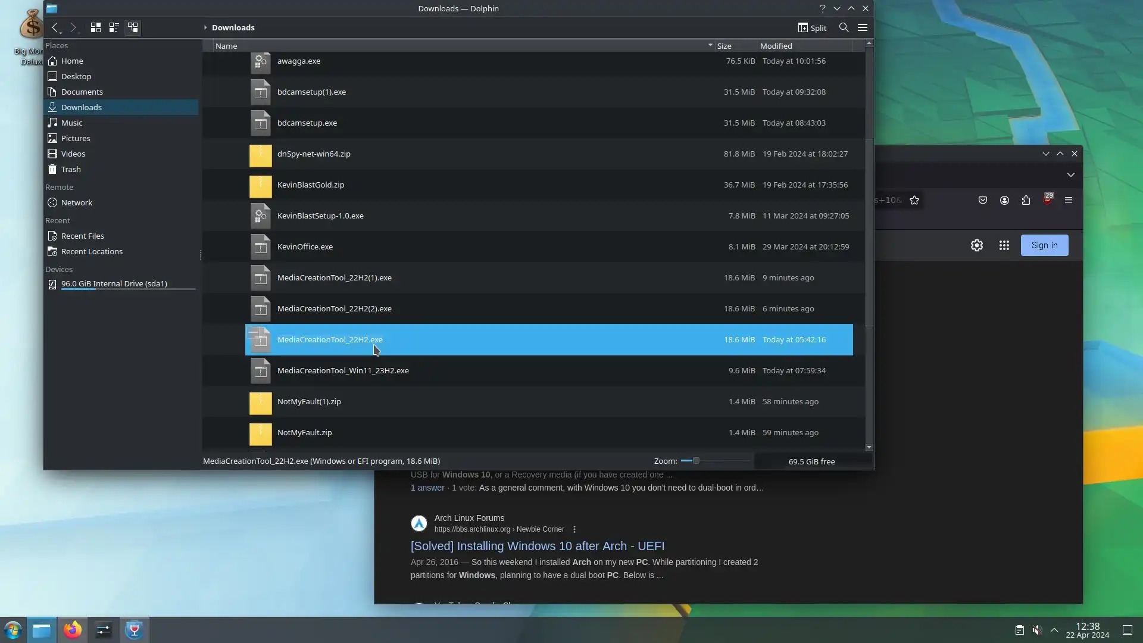Expand the Firefox tab list chevron
1143x643 pixels.
[x=1070, y=174]
